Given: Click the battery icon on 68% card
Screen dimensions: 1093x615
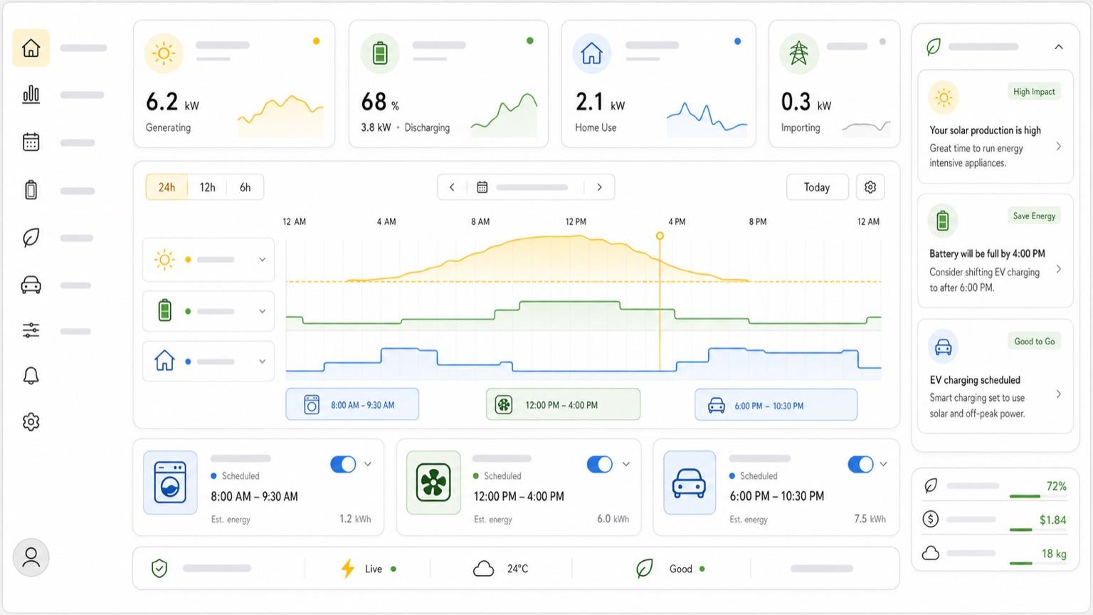Looking at the screenshot, I should [380, 53].
